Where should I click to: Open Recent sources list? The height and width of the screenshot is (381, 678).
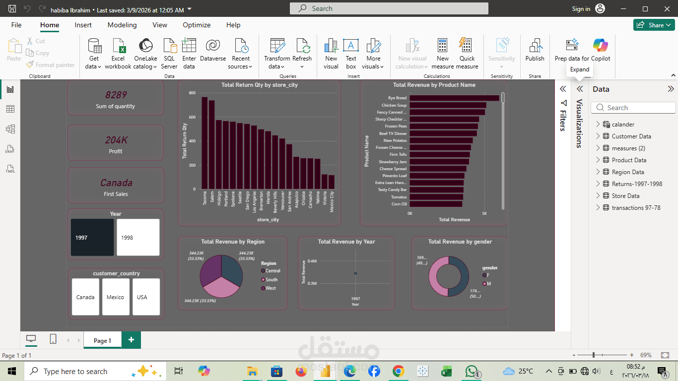(241, 54)
